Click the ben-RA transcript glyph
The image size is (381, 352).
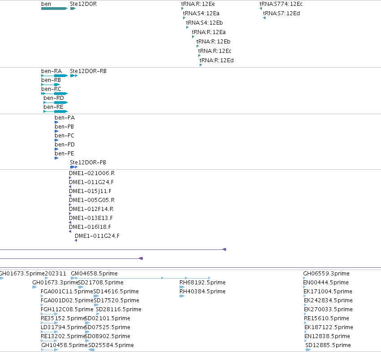coord(55,76)
